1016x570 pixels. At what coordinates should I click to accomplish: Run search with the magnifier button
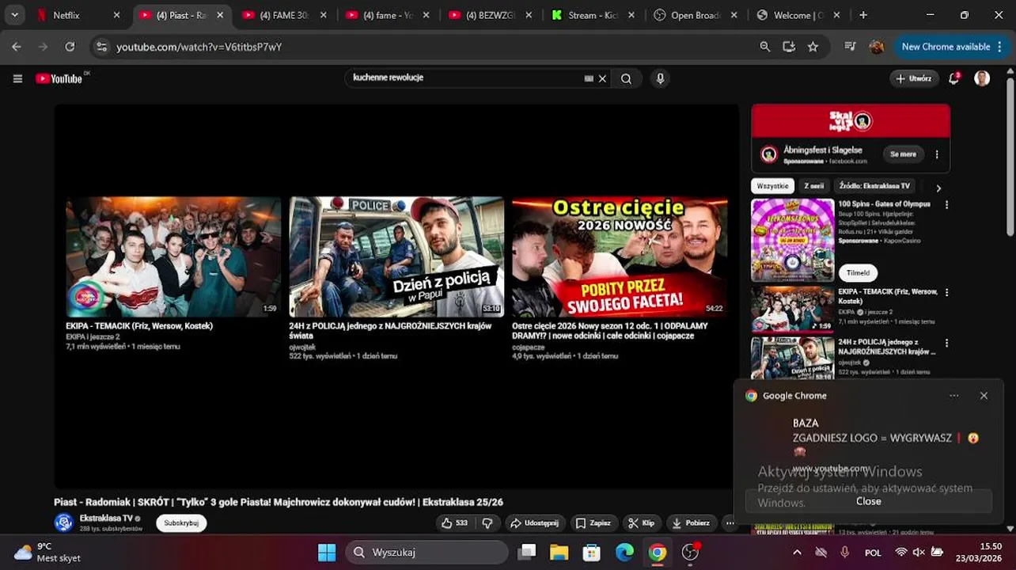[626, 78]
